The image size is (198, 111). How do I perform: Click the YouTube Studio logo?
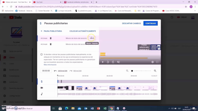(x=15, y=17)
